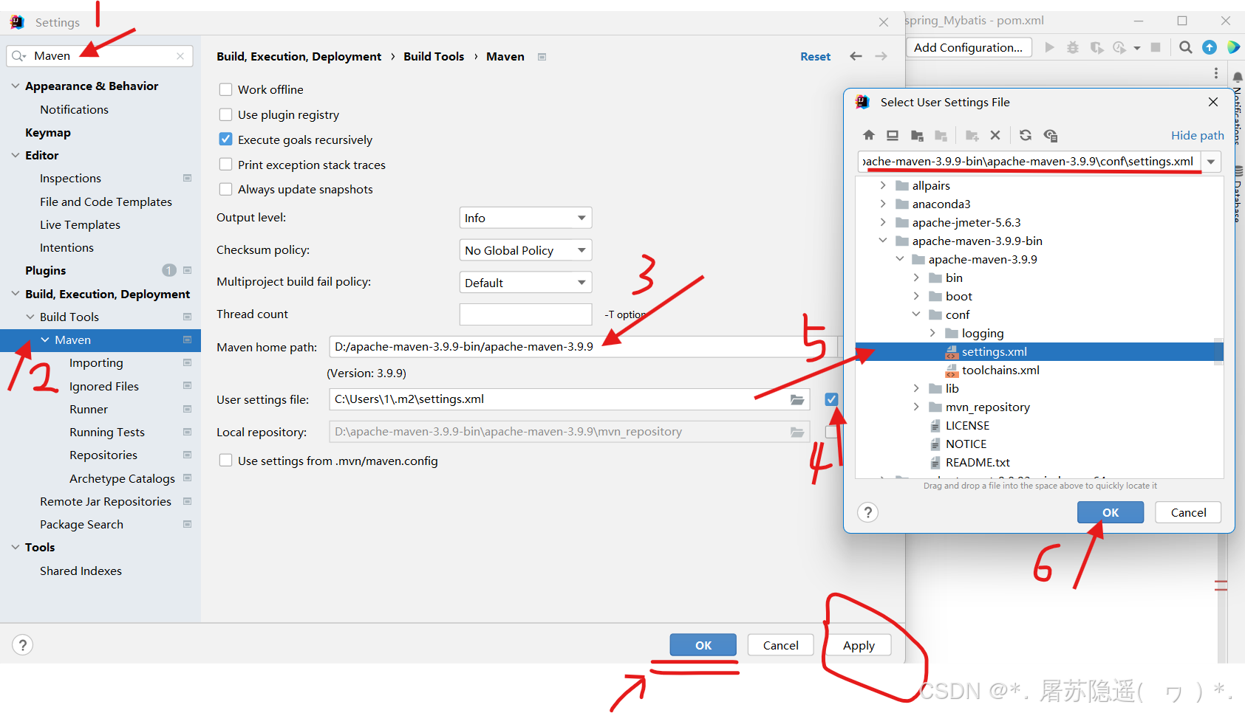
Task: Go to project directory in file chooser
Action: (x=917, y=135)
